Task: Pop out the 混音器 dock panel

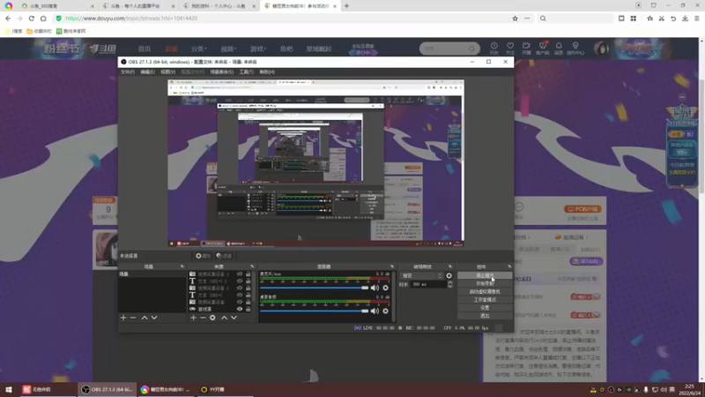Action: 392,266
